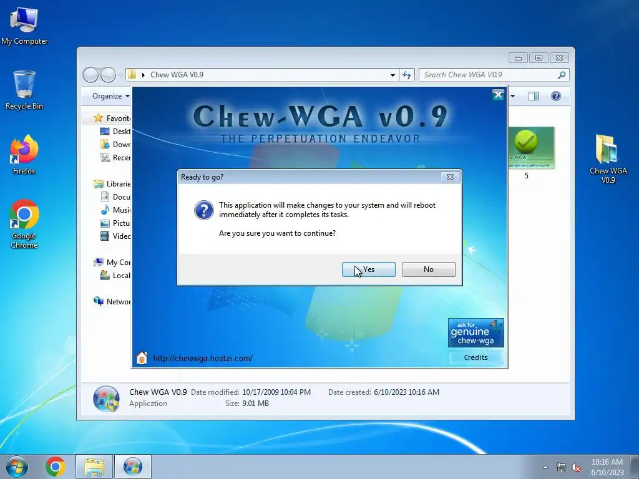Open the Credits button
The image size is (639, 479).
pos(476,357)
